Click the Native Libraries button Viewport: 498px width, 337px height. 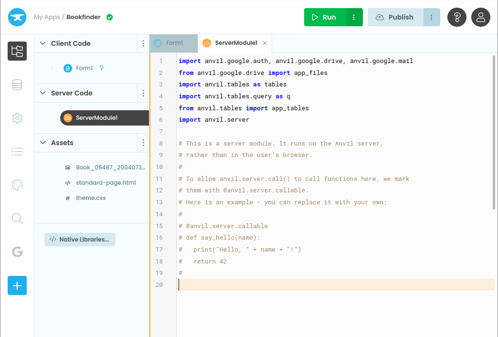click(80, 240)
